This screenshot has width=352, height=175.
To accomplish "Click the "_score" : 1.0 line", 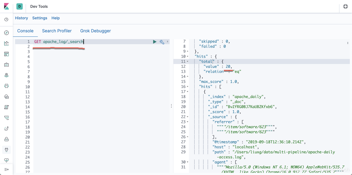I will [x=224, y=112].
